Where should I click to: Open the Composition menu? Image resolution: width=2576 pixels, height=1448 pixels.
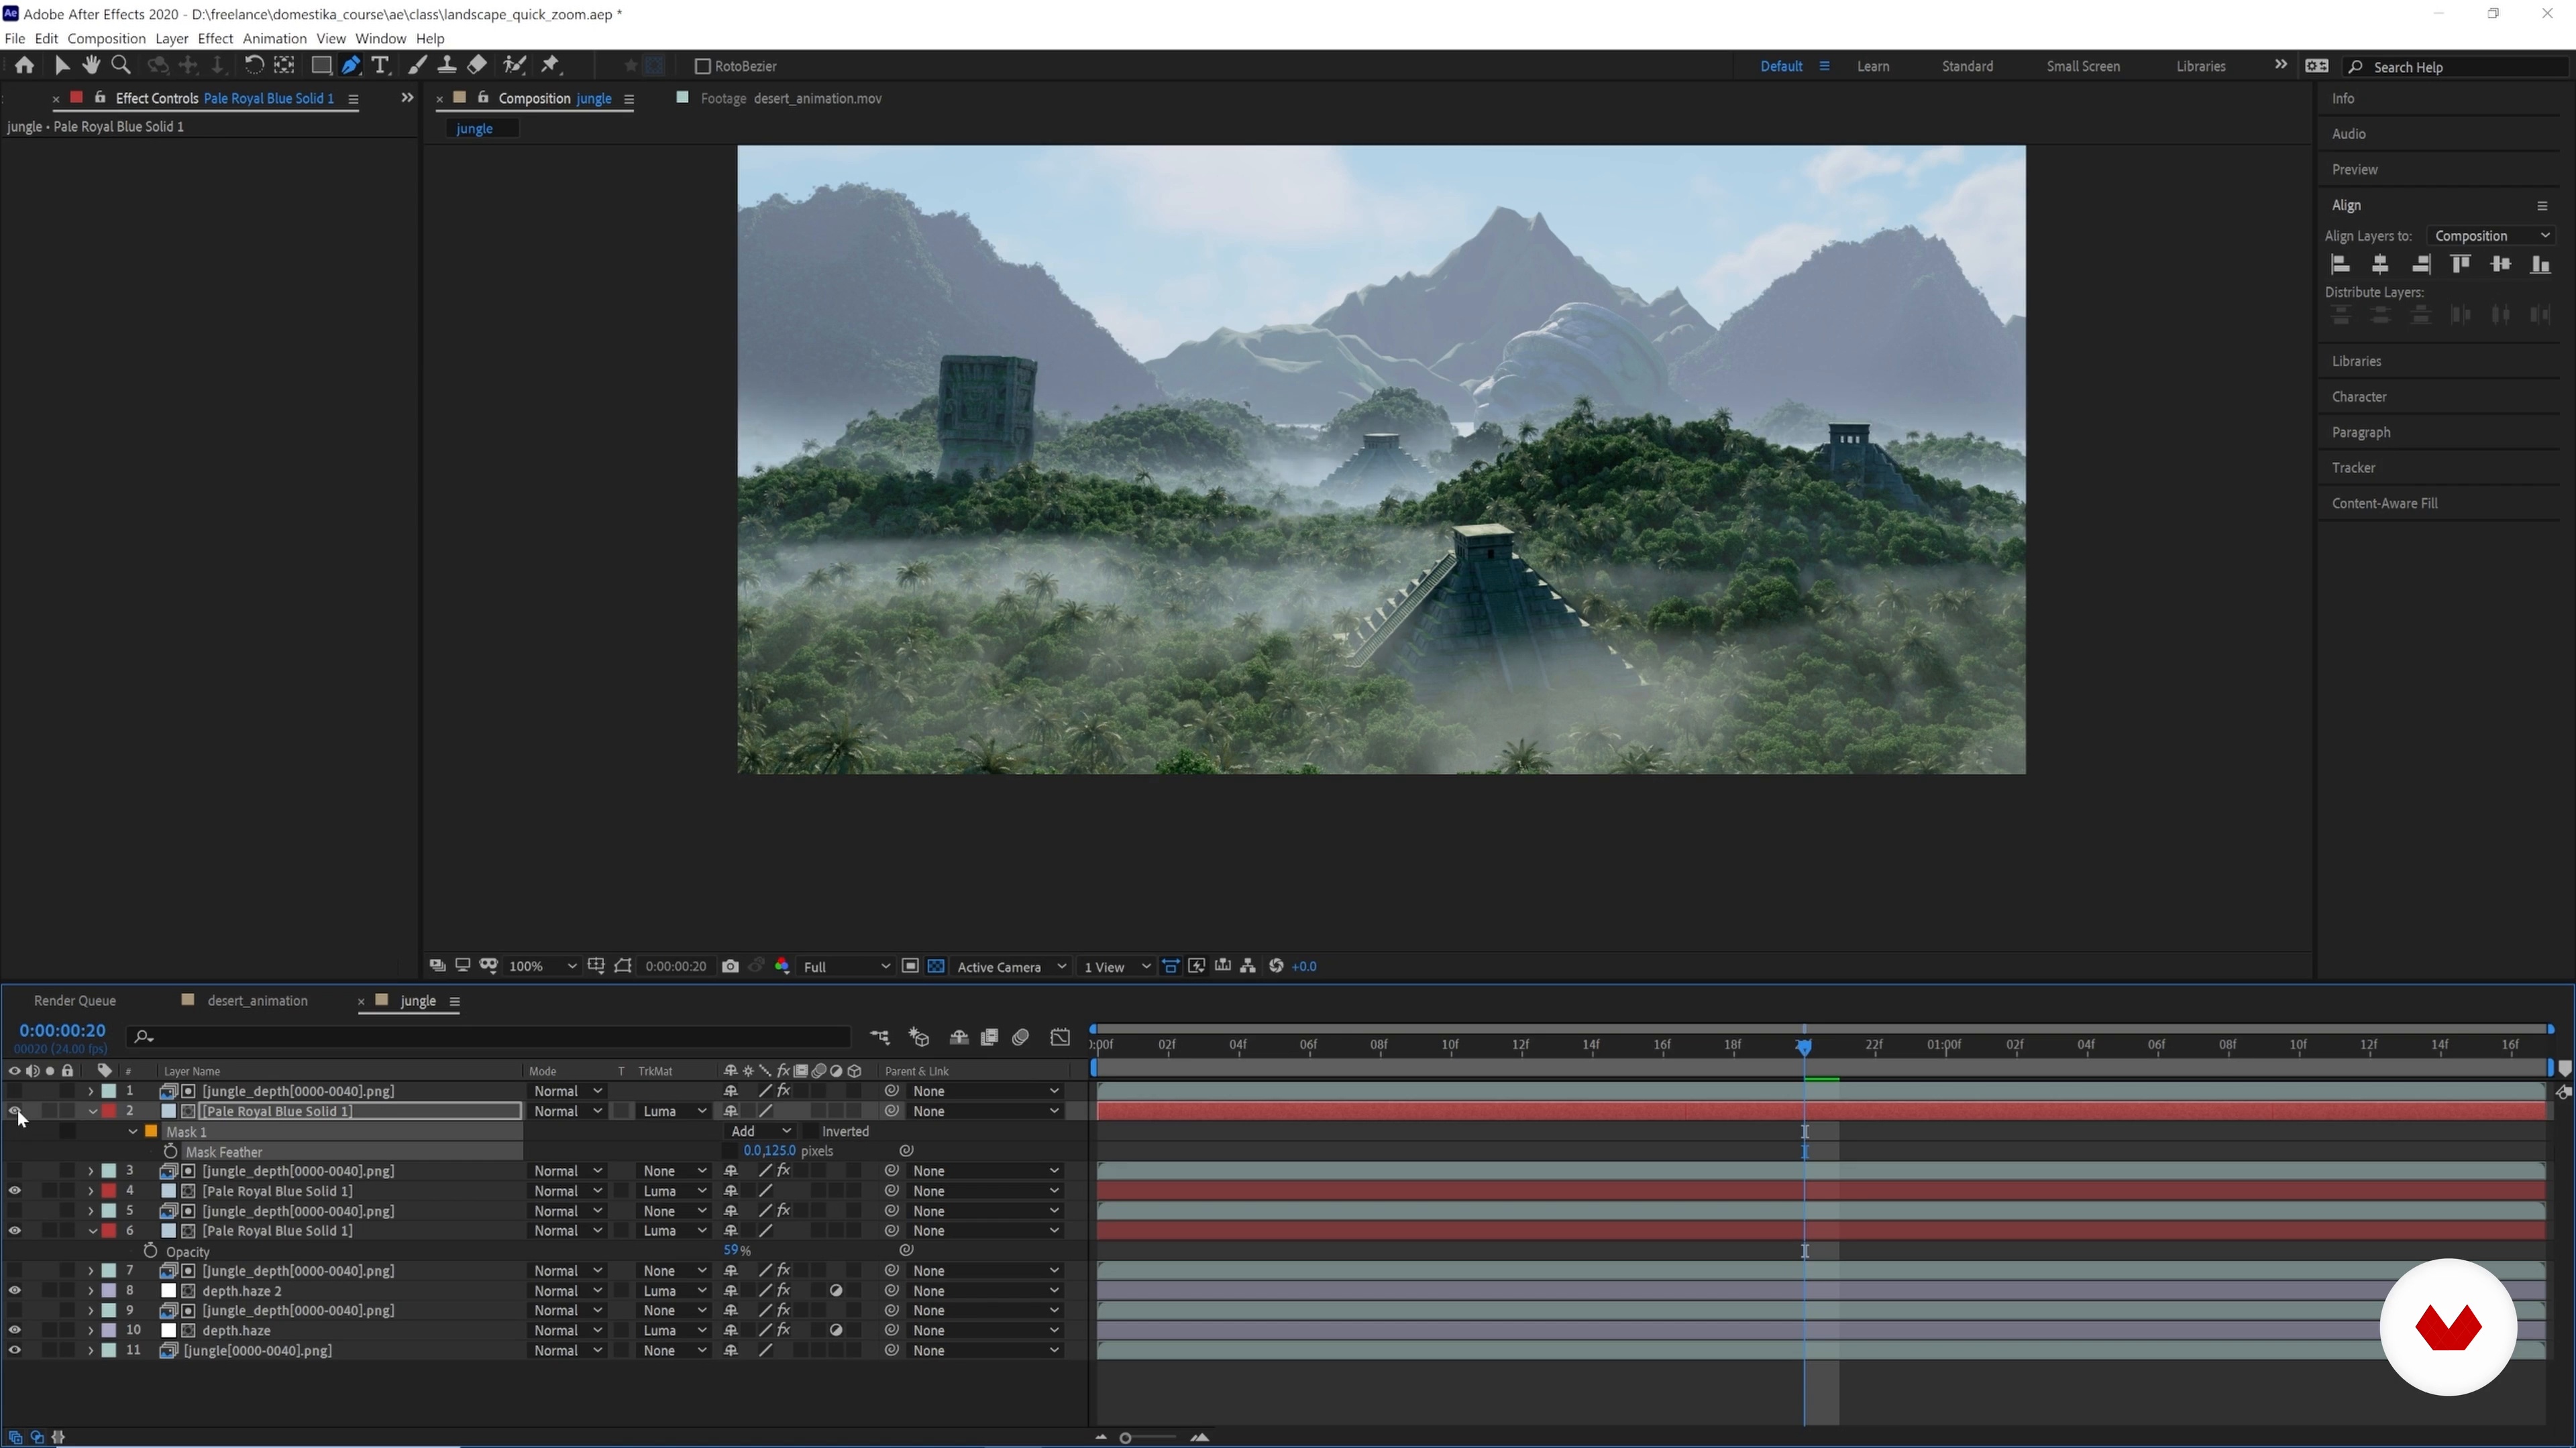click(106, 38)
